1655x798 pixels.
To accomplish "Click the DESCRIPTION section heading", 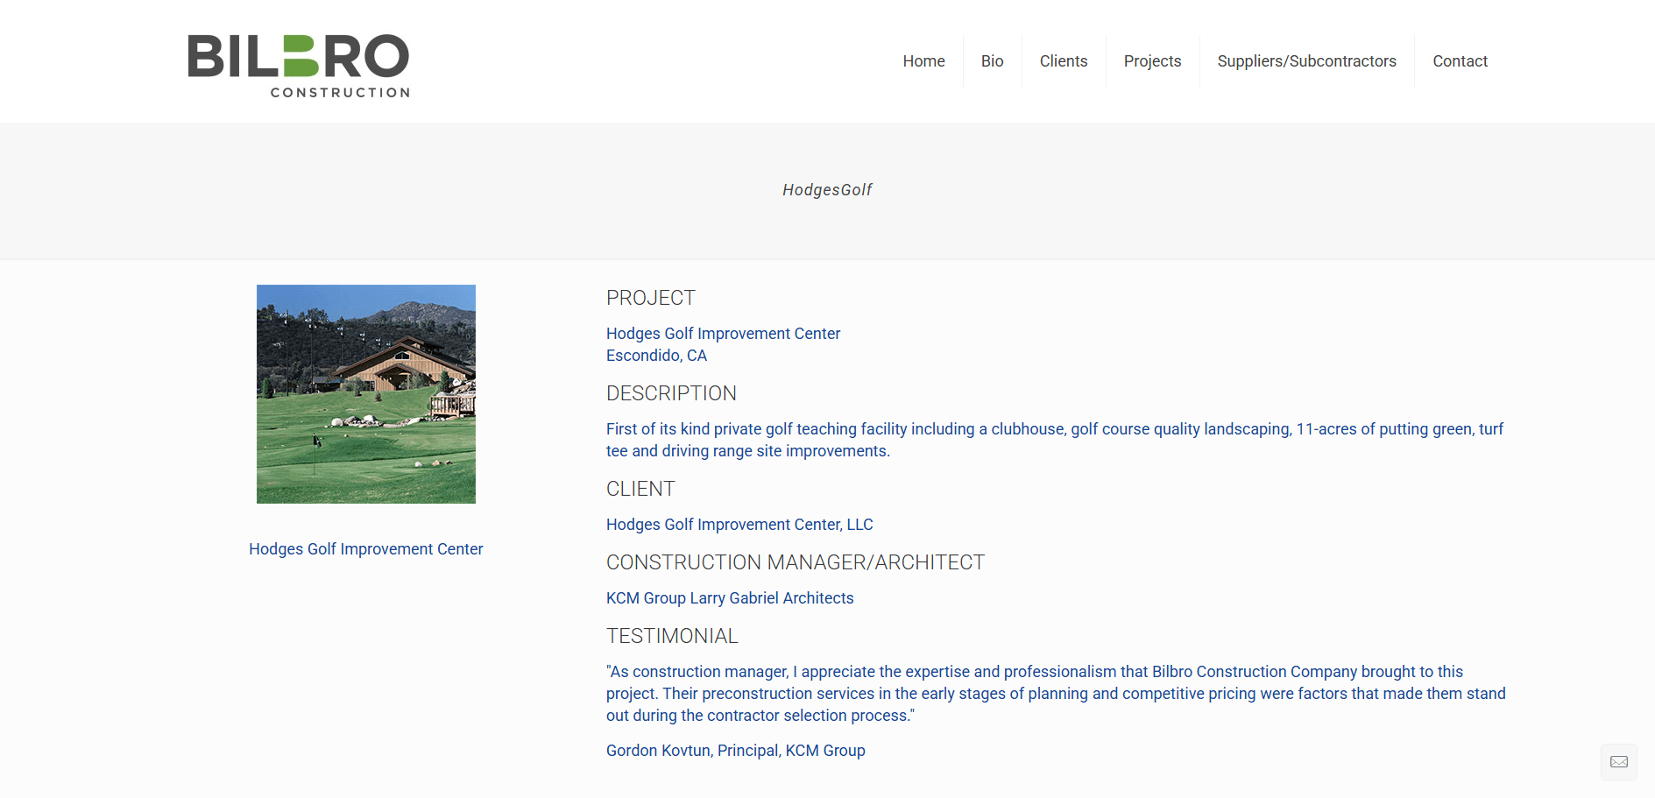I will pyautogui.click(x=671, y=393).
